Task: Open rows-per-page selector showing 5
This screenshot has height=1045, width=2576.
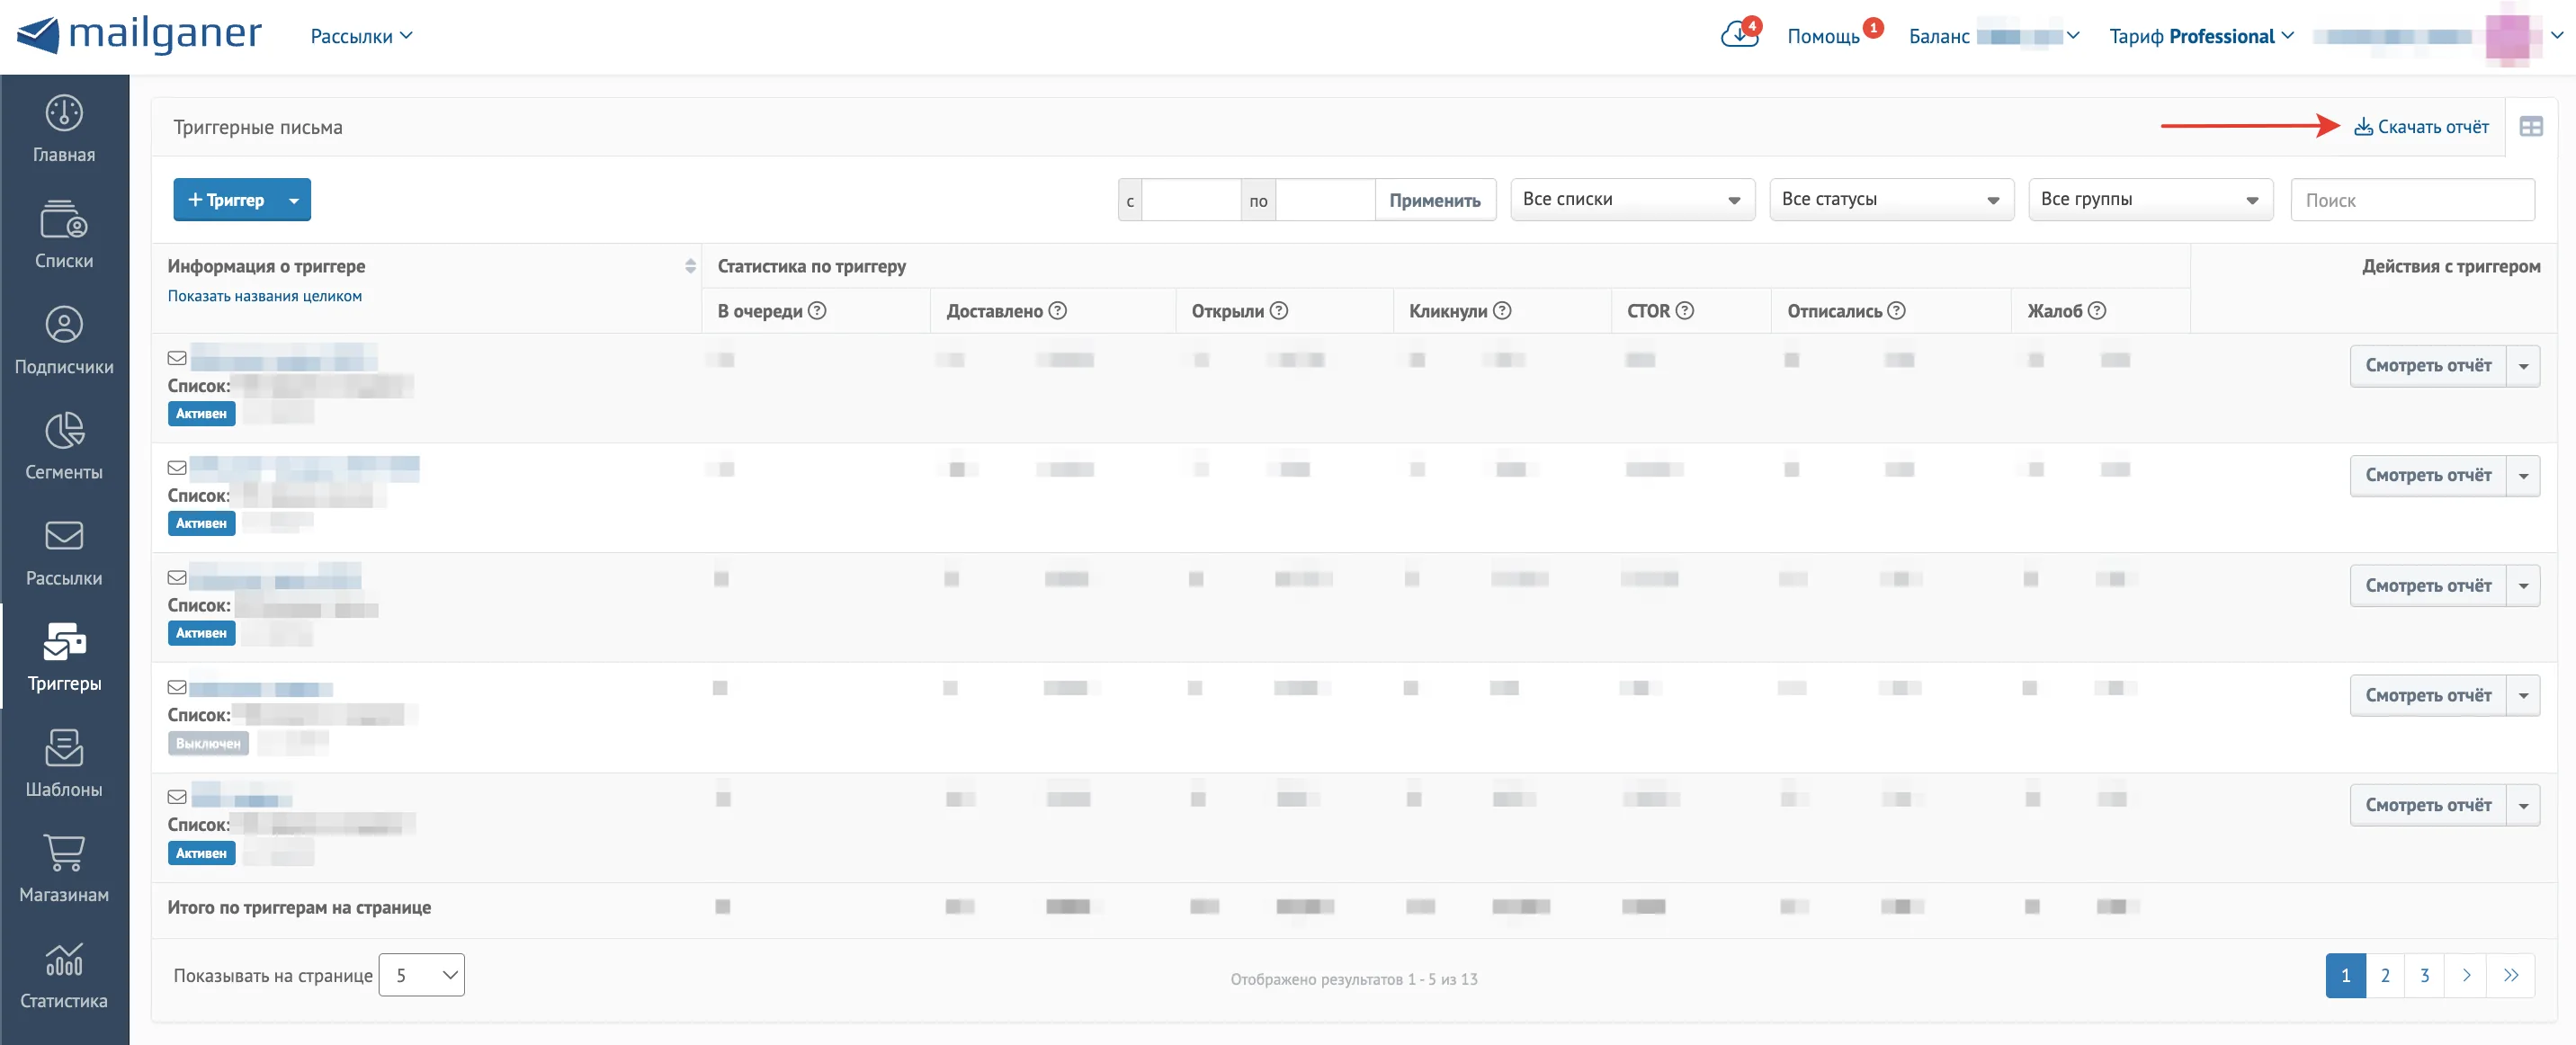Action: 422,975
